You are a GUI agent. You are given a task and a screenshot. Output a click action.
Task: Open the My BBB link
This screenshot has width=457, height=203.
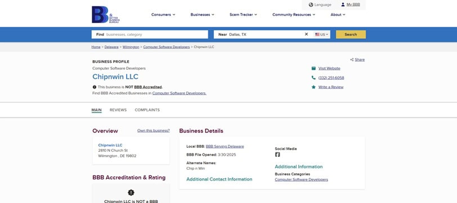pyautogui.click(x=353, y=4)
